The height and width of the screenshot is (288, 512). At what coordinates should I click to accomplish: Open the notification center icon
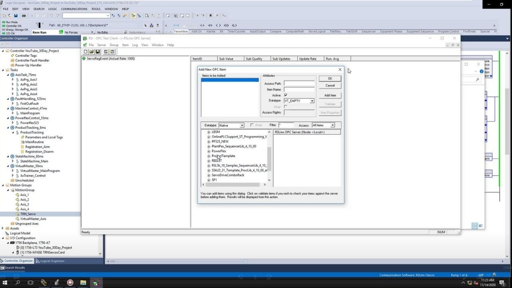click(x=502, y=283)
